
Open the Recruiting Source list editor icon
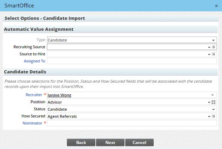click(x=213, y=47)
